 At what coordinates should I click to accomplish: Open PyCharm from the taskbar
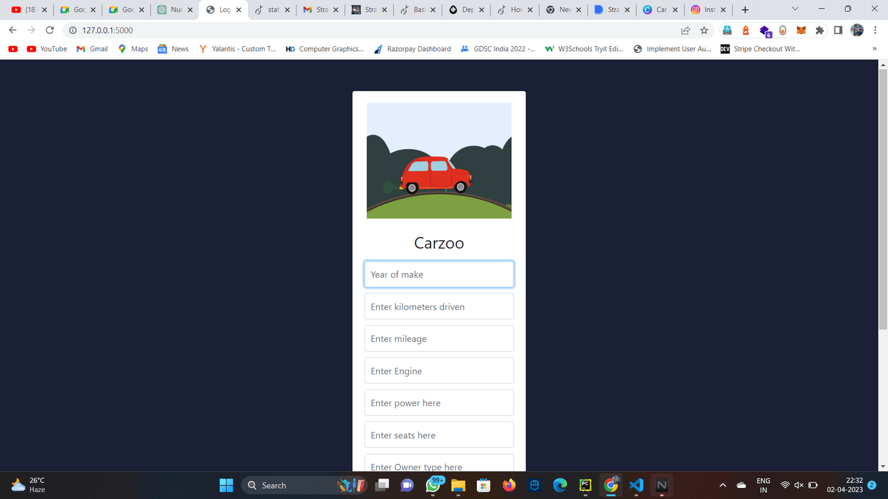[585, 485]
